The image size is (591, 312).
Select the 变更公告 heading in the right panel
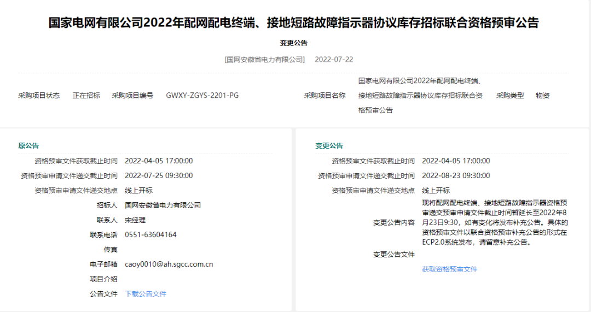329,145
